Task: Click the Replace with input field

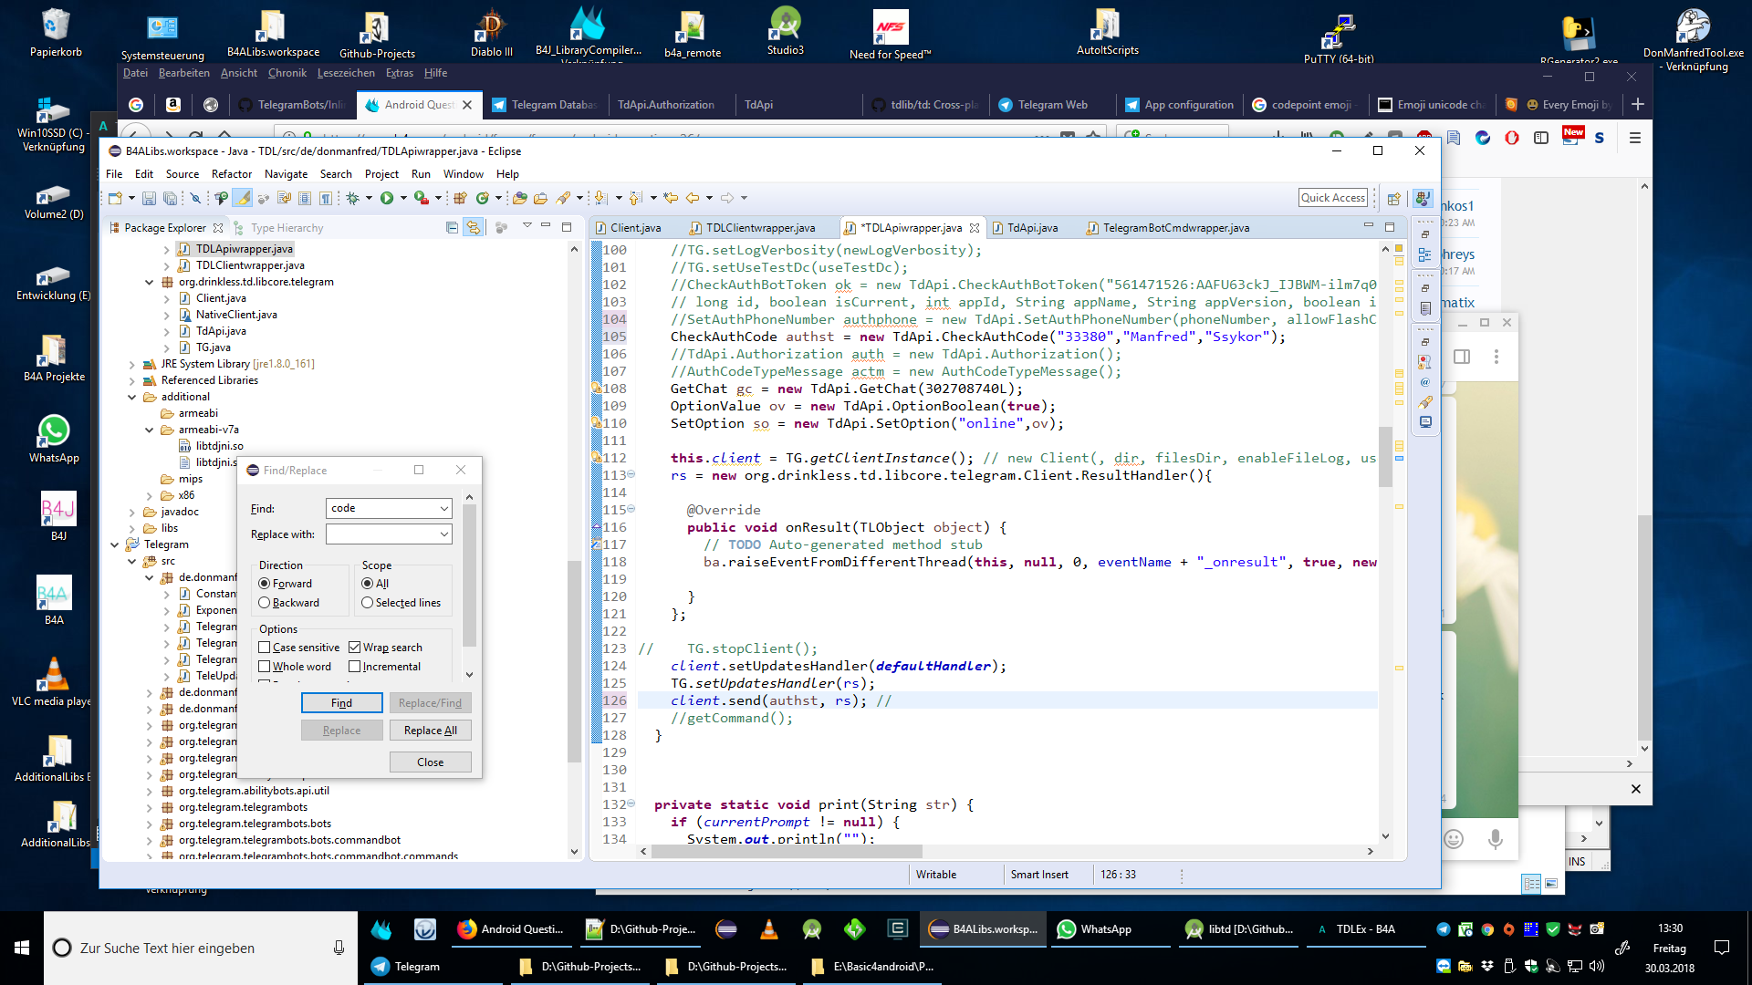Action: 381,534
